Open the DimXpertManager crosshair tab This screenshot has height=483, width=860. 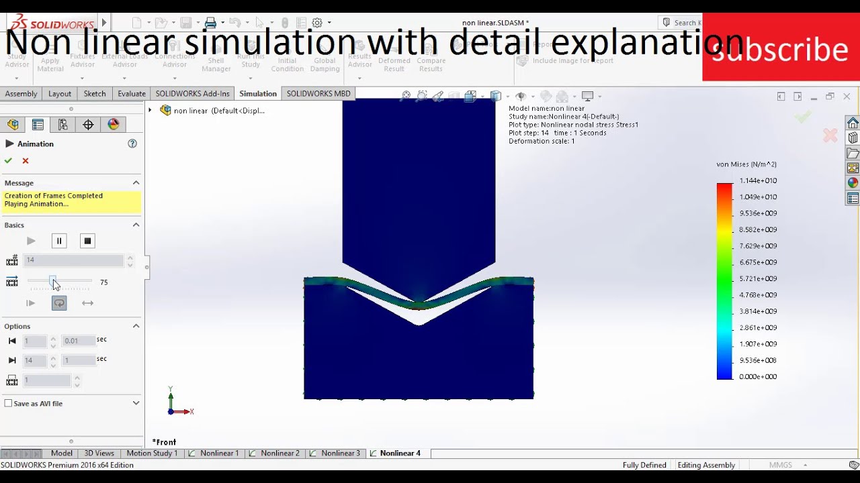tap(88, 124)
